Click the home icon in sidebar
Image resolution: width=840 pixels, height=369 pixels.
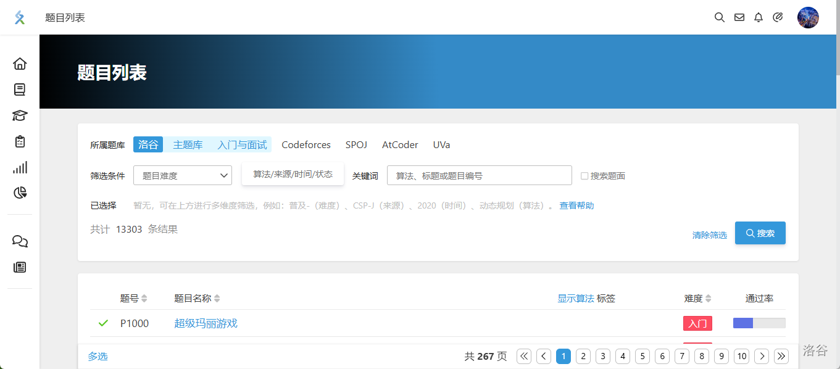(x=20, y=64)
